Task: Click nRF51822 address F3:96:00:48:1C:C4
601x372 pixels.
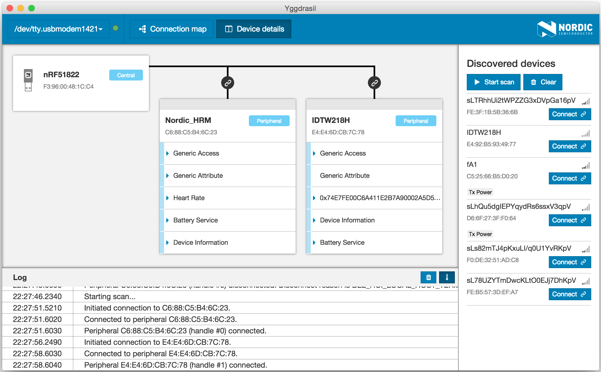Action: coord(68,86)
